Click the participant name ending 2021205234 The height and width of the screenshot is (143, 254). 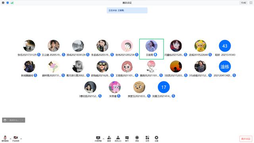pyautogui.click(x=125, y=55)
